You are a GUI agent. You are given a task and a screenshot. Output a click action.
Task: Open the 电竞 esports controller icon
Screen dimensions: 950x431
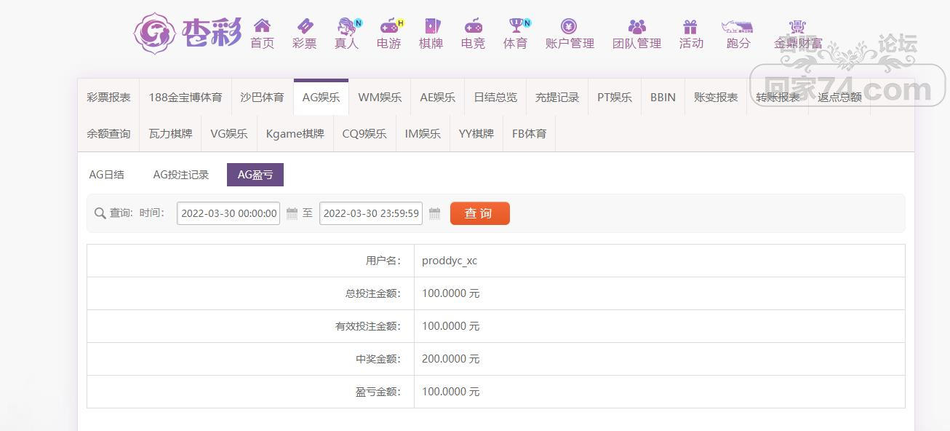pyautogui.click(x=473, y=26)
